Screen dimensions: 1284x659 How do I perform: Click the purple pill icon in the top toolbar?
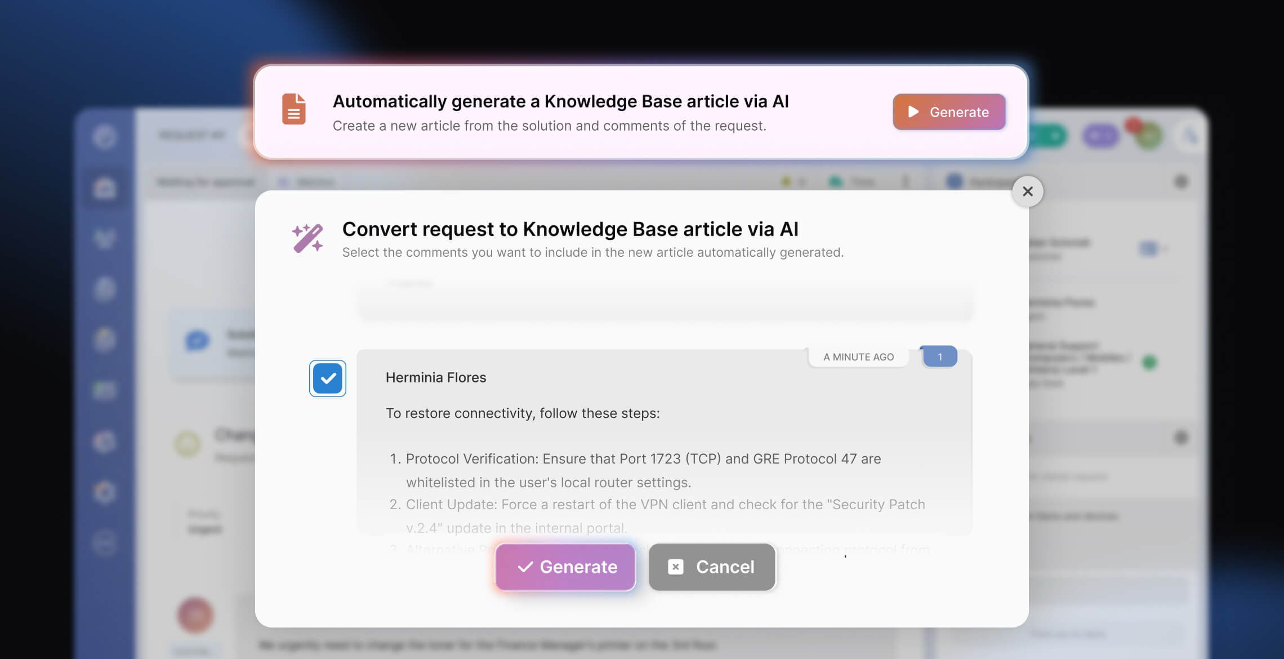click(1099, 135)
